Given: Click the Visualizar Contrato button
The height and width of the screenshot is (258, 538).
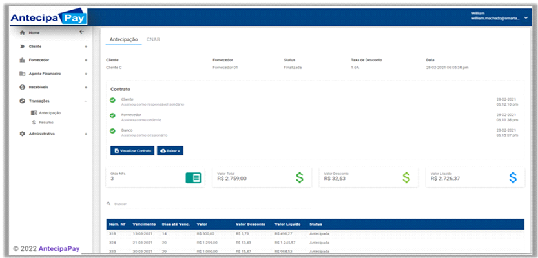Looking at the screenshot, I should click(x=132, y=151).
